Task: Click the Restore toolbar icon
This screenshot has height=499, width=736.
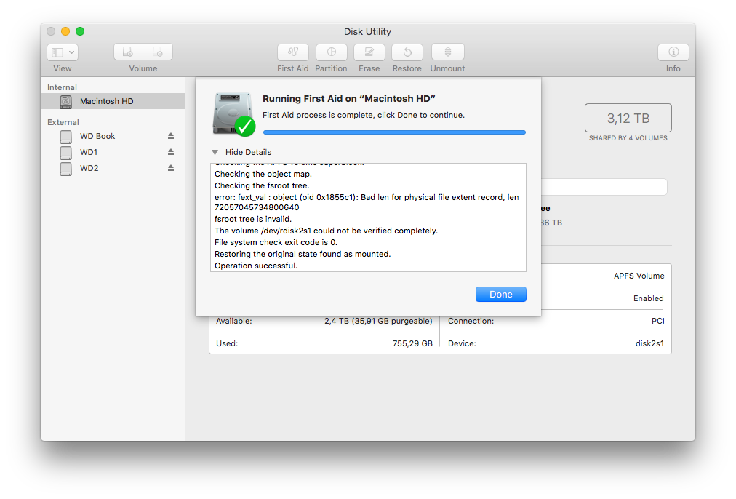Action: coord(407,52)
